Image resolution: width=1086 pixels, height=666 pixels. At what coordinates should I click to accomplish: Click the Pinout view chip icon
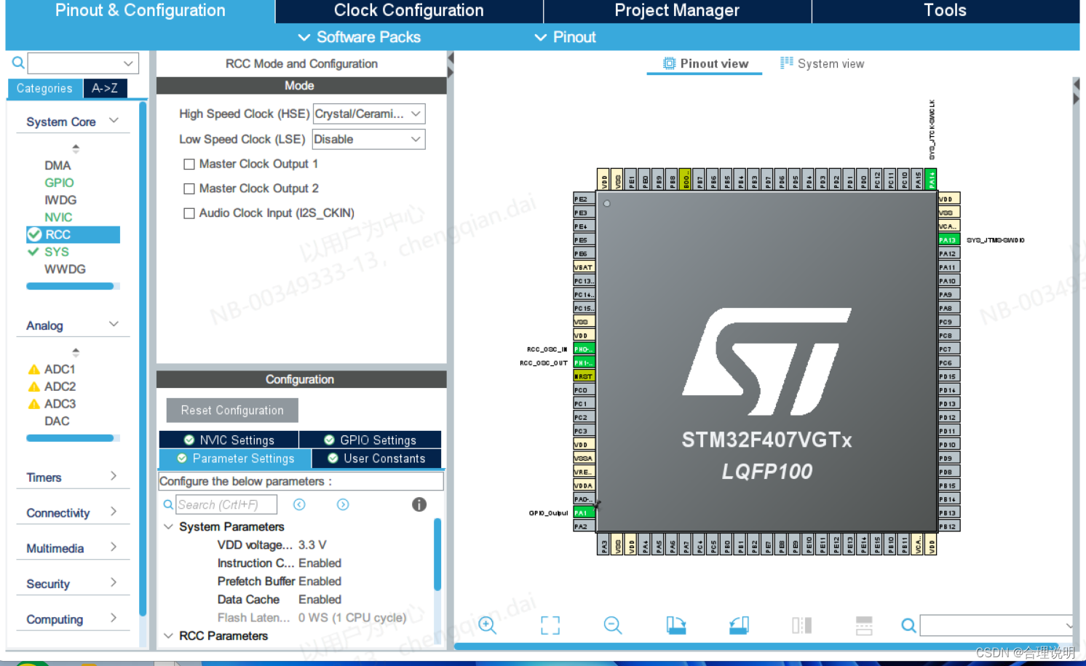coord(669,63)
